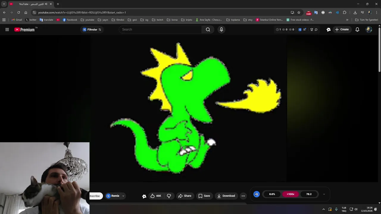Click the red >100x stat pill
This screenshot has height=214, width=381.
point(291,194)
